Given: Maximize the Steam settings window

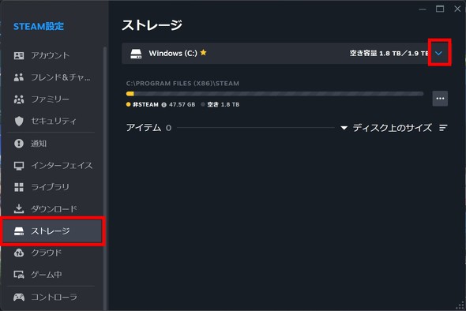Looking at the screenshot, I should (x=440, y=9).
